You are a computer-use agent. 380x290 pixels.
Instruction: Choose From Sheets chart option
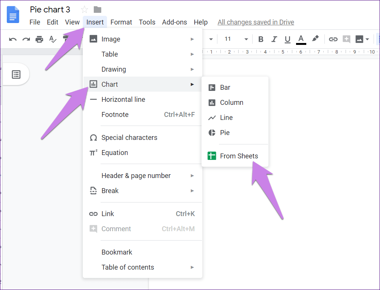tap(235, 156)
